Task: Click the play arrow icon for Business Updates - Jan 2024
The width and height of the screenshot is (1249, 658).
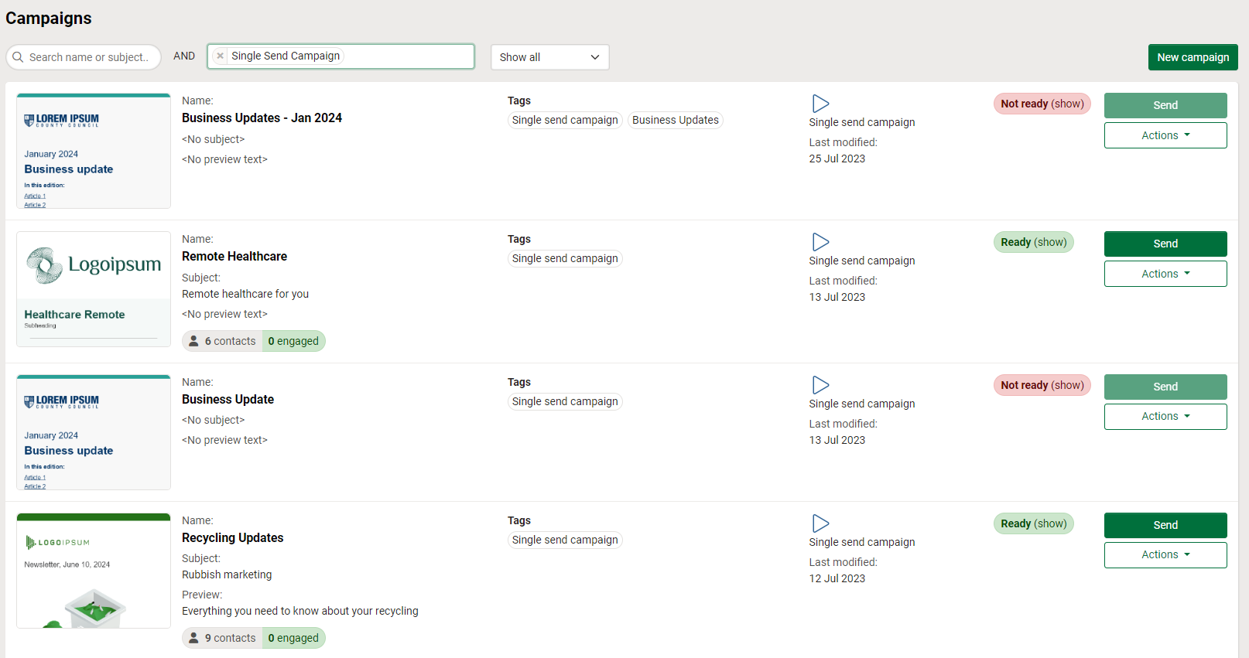Action: pos(820,104)
